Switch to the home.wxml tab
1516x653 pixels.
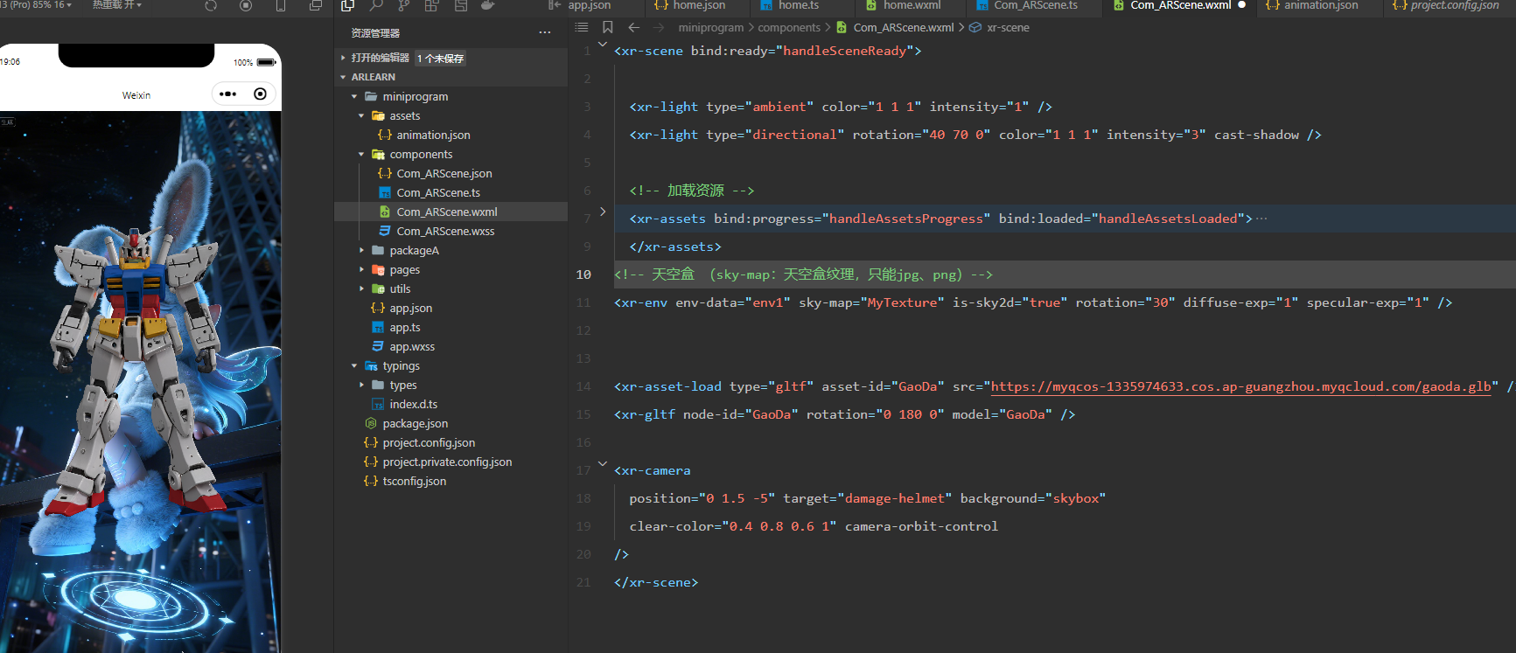click(x=912, y=6)
